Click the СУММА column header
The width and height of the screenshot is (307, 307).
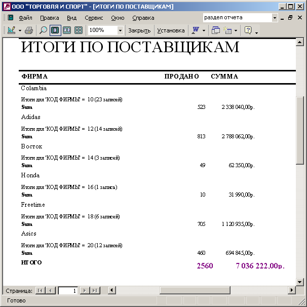pos(224,76)
